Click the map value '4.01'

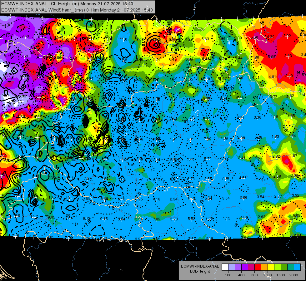[272, 76]
